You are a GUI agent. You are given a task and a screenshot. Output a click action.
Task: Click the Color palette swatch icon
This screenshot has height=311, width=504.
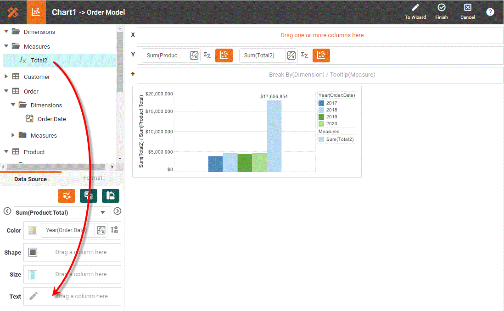pyautogui.click(x=33, y=230)
